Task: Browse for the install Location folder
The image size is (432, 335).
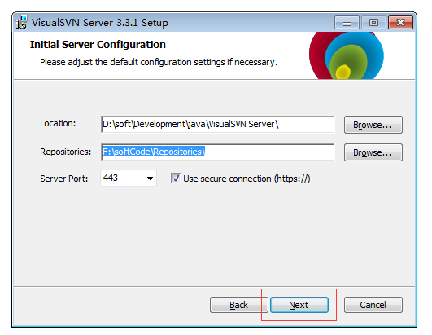Action: [x=373, y=125]
